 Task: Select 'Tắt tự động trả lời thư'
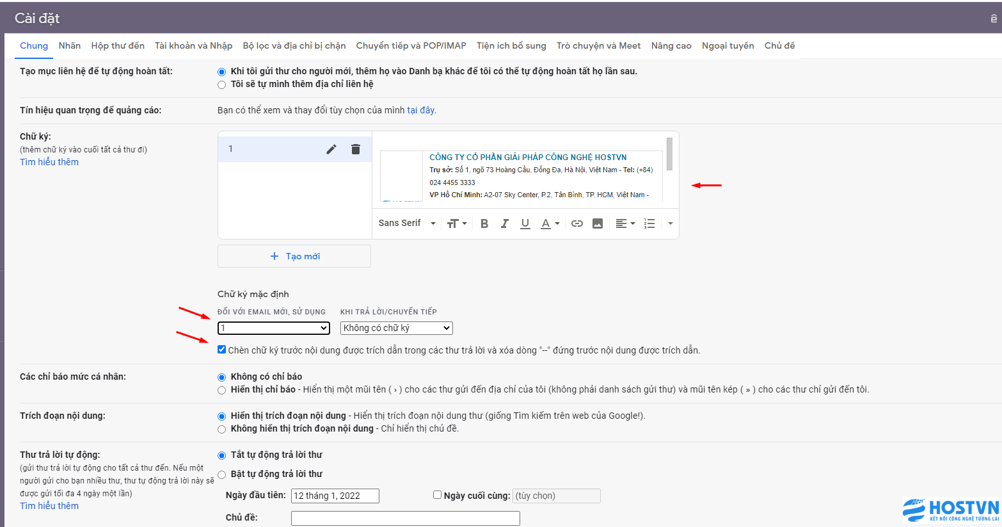click(222, 455)
